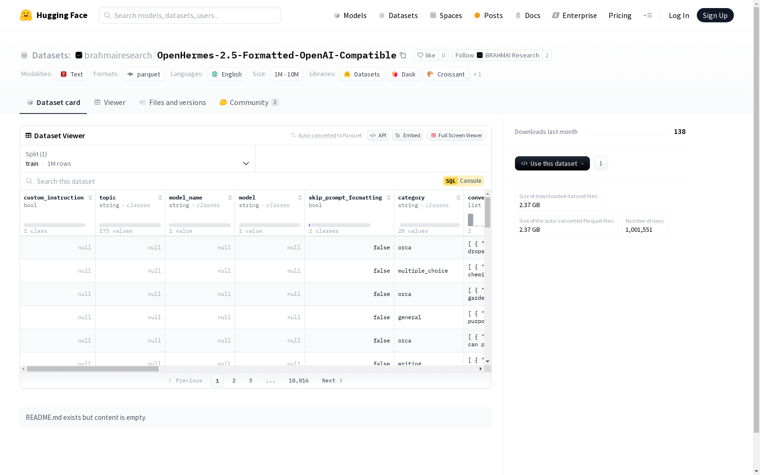
Task: Go to Datasets in the top navigation
Action: pos(398,15)
